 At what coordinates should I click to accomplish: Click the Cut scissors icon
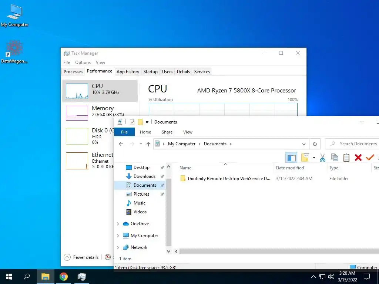click(x=322, y=158)
